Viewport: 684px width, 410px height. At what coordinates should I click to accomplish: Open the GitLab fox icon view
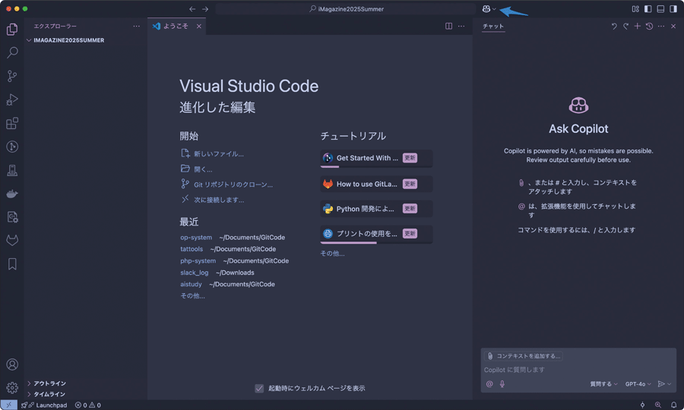(x=12, y=240)
